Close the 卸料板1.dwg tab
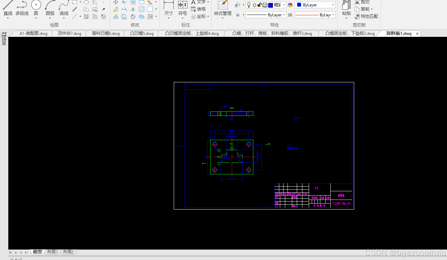The image size is (447, 260). [417, 34]
